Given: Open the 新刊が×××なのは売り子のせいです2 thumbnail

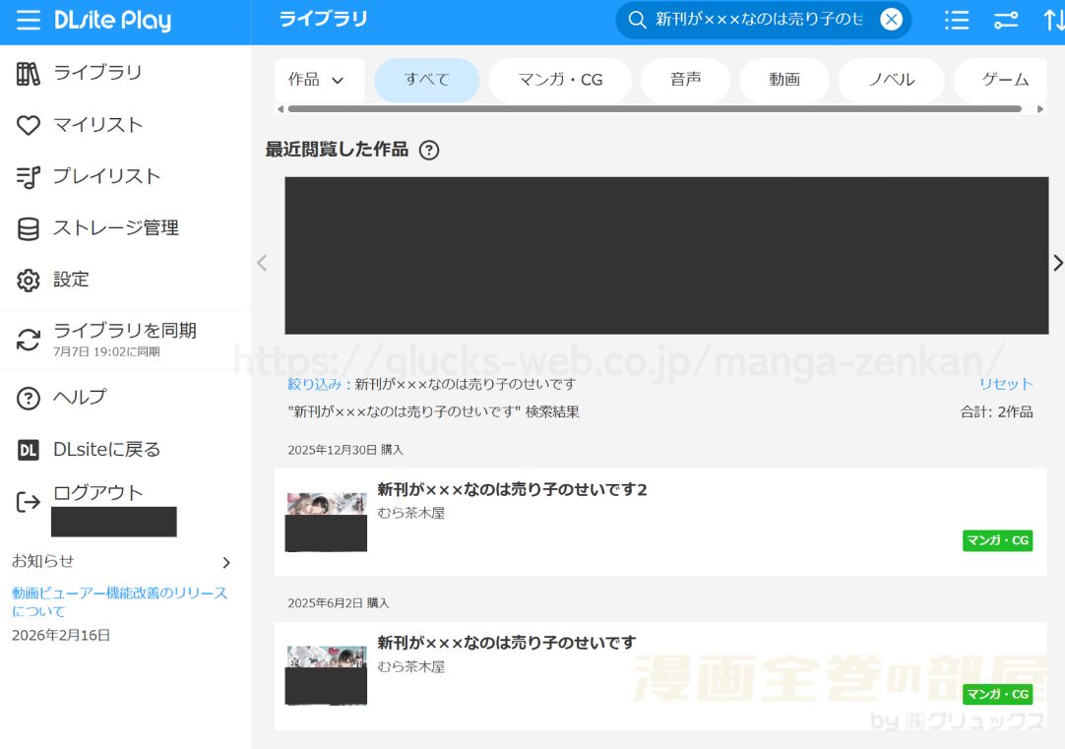Looking at the screenshot, I should (x=326, y=522).
